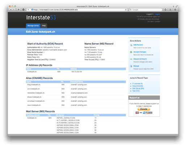Click the Discard & Return link
186x147 pixels.
[140, 59]
